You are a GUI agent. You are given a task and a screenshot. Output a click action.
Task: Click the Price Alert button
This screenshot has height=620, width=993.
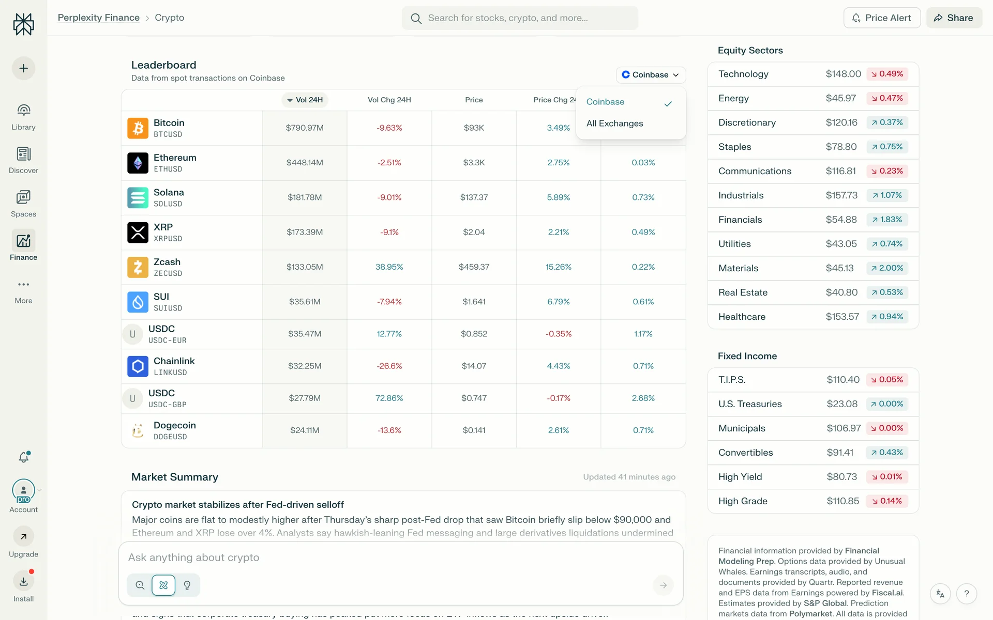[882, 18]
